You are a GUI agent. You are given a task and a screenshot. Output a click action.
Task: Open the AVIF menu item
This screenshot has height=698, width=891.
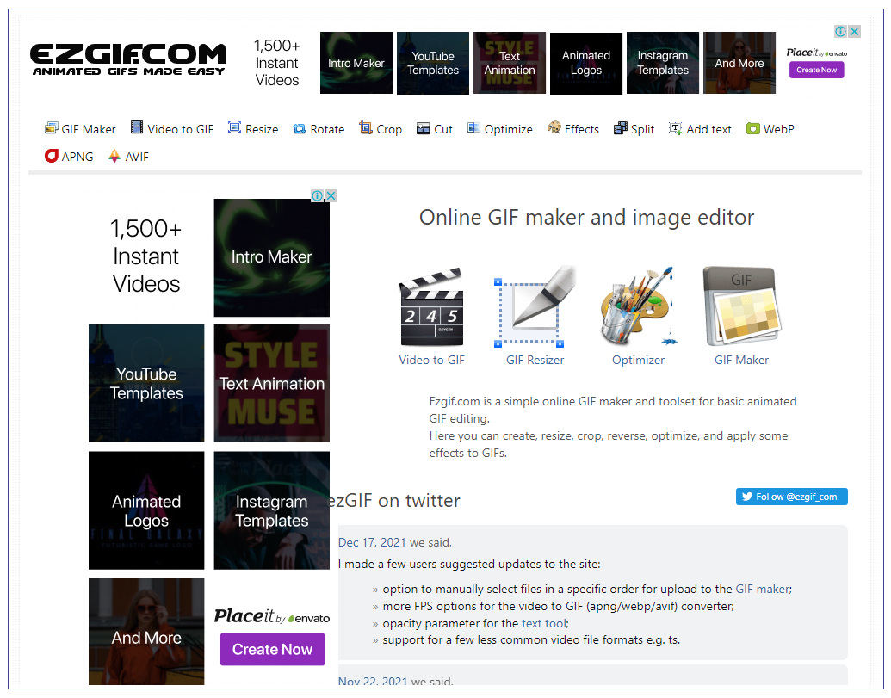tap(128, 156)
